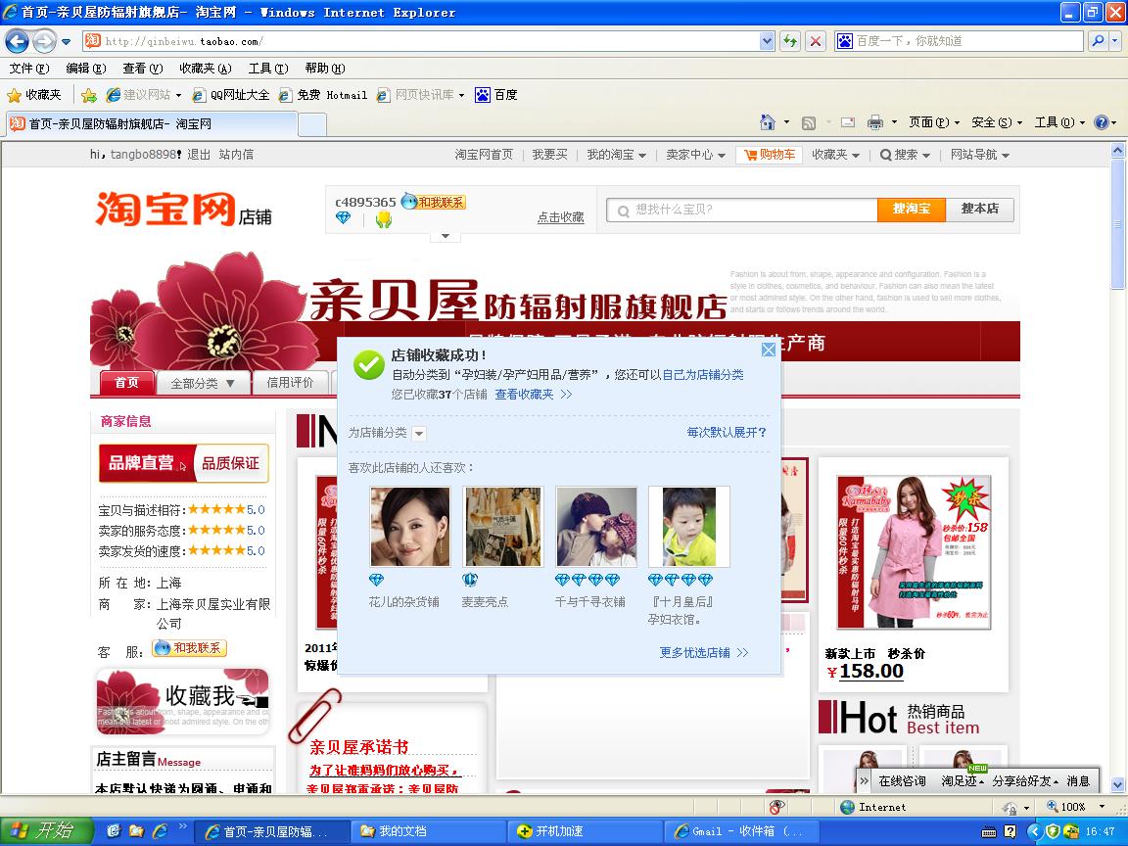This screenshot has width=1128, height=846.
Task: Click the 在线咨询 chat bar button
Action: 902,780
